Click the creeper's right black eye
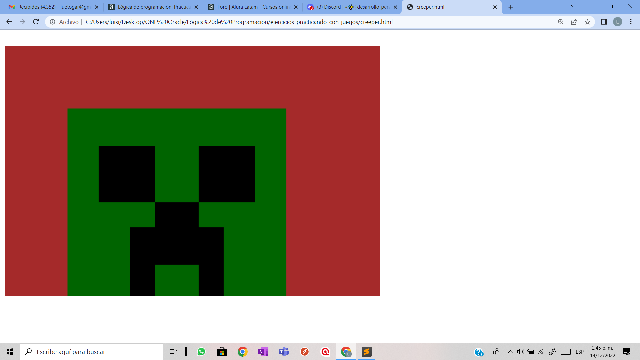This screenshot has width=640, height=360. pos(227,174)
